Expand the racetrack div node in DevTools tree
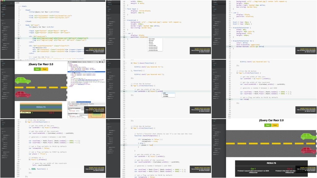Image resolution: width=317 pixels, height=178 pixels. (70, 70)
